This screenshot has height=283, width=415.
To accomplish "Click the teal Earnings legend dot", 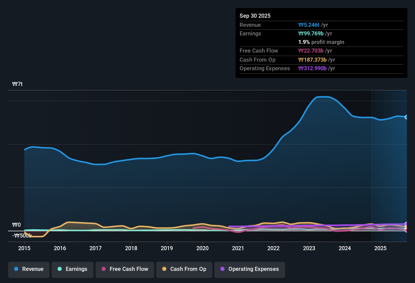I will coord(60,269).
